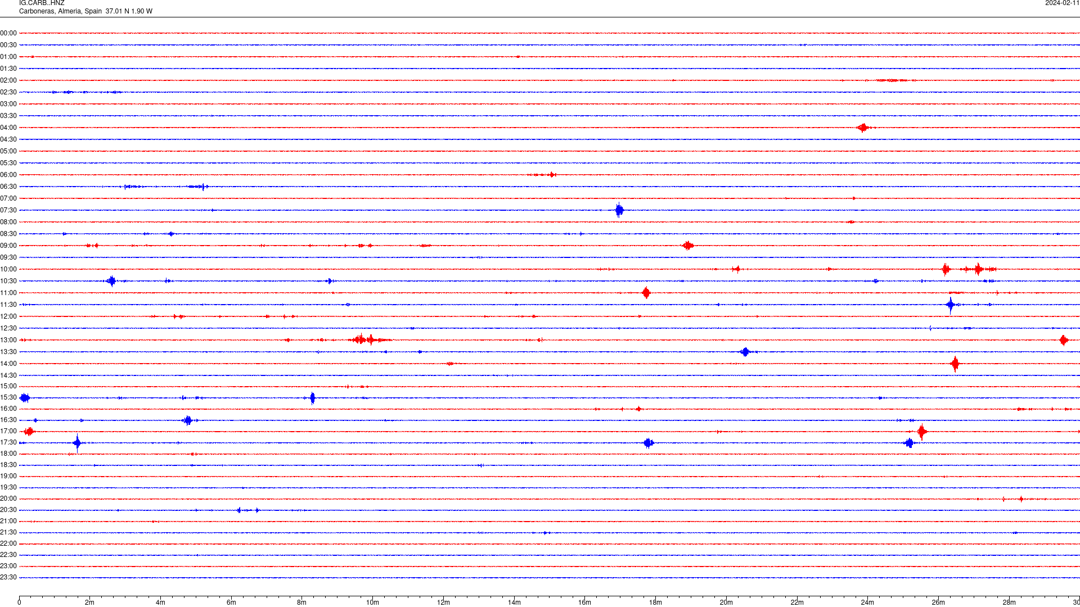Click the 15:30 trace time label
1080x607 pixels.
pyautogui.click(x=8, y=397)
